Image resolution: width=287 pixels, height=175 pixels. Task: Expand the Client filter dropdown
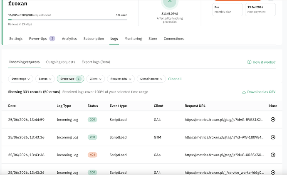pyautogui.click(x=96, y=79)
